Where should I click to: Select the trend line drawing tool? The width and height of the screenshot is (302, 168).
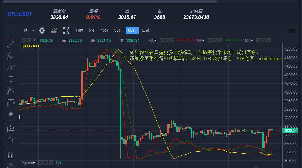(11, 44)
